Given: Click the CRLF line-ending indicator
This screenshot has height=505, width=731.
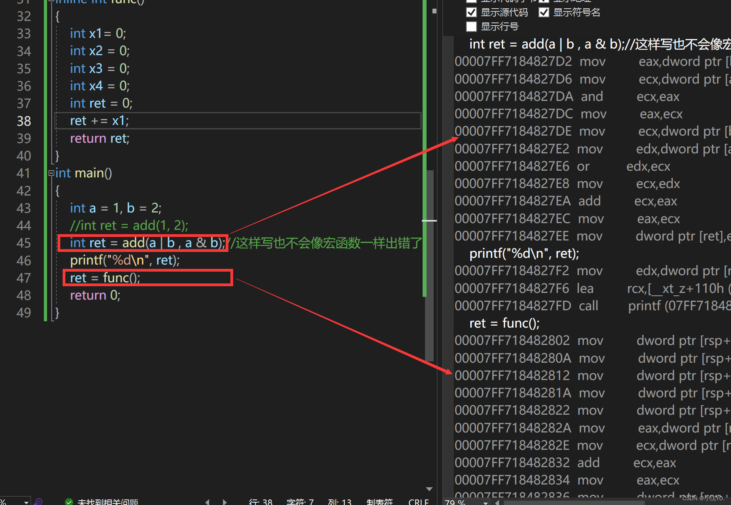Looking at the screenshot, I should [x=419, y=501].
